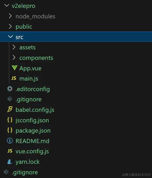Click the yarn cat icon beside yarn.lock
Screen dimensions: 152x178
10,161
